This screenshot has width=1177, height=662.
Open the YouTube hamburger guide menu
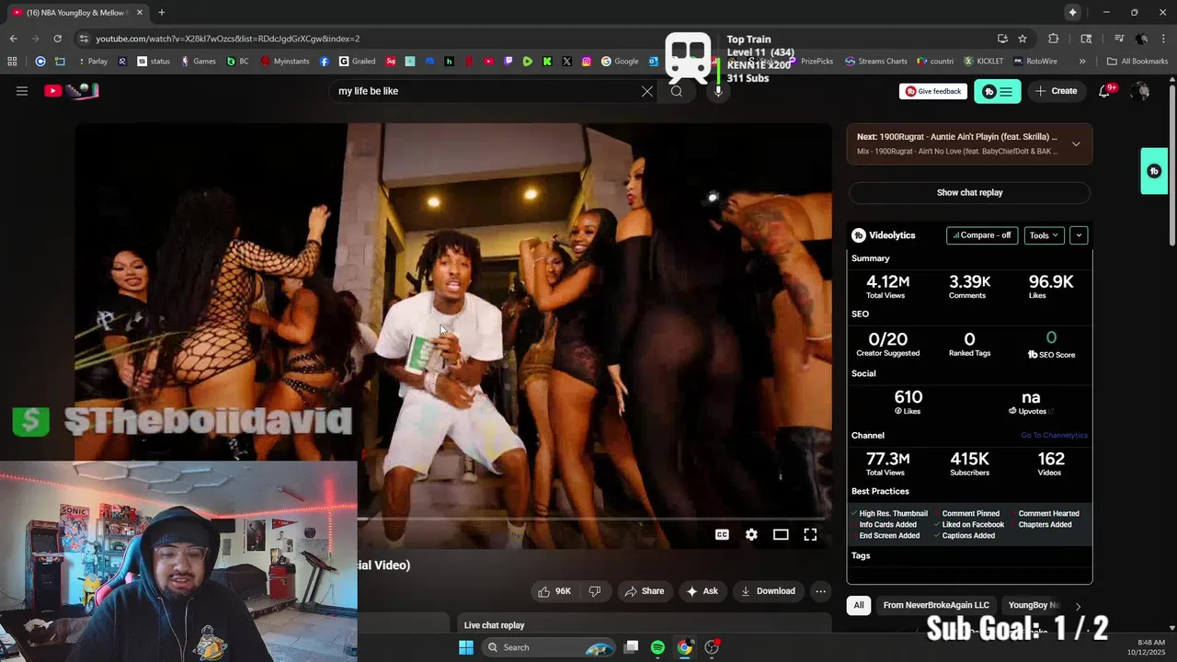[x=22, y=91]
